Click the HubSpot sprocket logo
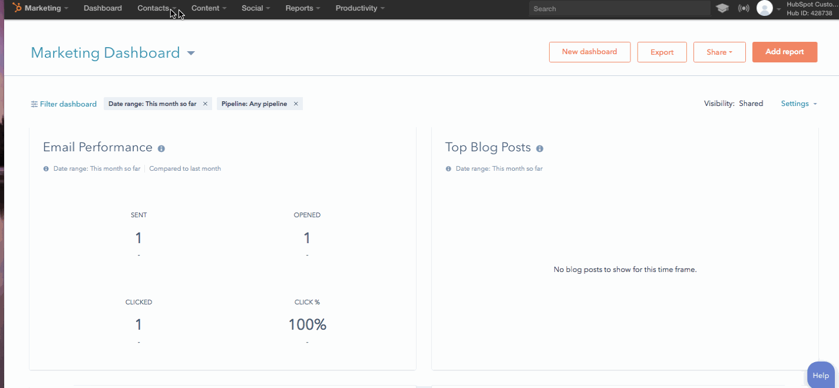This screenshot has width=839, height=388. coord(17,8)
